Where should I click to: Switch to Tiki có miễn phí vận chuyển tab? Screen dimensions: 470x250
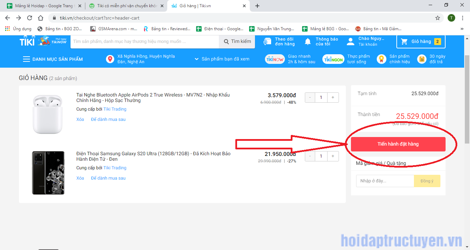point(126,6)
